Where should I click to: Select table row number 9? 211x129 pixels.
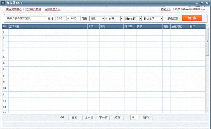pyautogui.click(x=104, y=82)
